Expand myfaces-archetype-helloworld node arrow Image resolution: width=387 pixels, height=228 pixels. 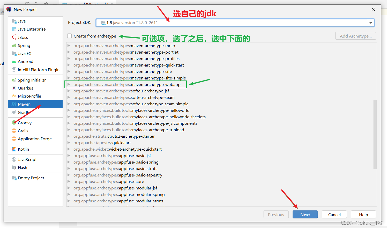point(69,111)
